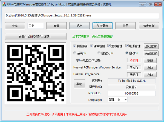Click Huawei LCD_Service label
164x122 pixels.
coord(87,74)
